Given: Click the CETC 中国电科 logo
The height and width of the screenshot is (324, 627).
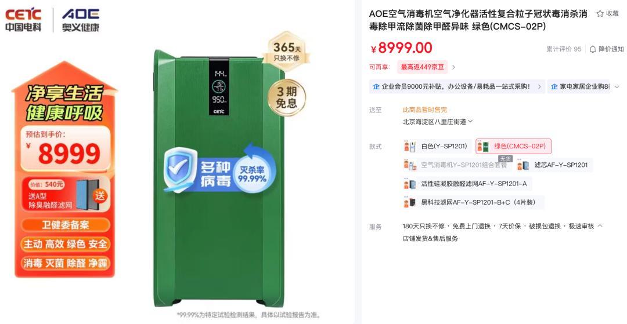Looking at the screenshot, I should pos(23,20).
